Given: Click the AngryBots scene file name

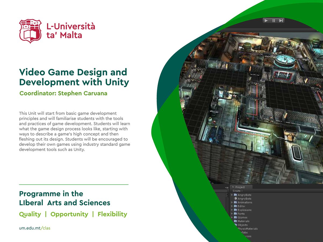Looking at the screenshot, I should [244, 199].
